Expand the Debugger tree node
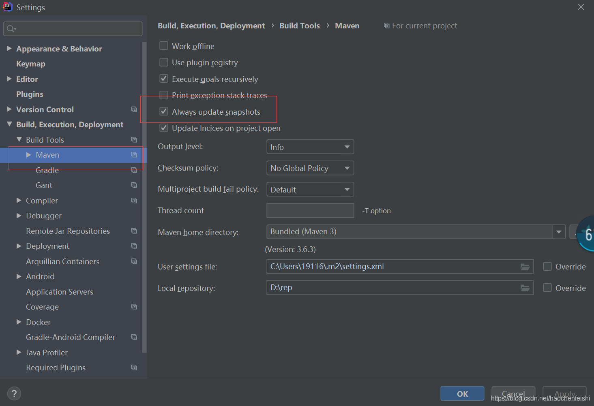 [19, 216]
